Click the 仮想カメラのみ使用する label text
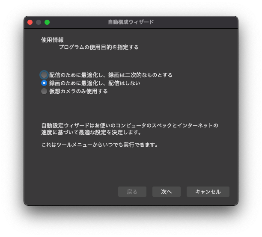 click(x=78, y=91)
